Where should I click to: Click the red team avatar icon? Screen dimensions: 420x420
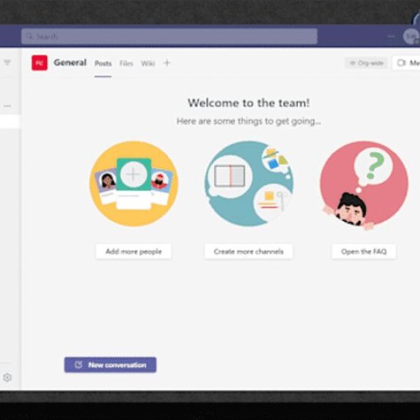(x=39, y=63)
